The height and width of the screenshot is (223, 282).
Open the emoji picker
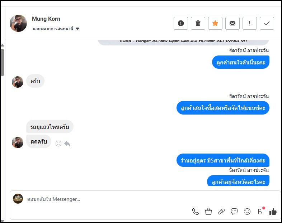247,212
